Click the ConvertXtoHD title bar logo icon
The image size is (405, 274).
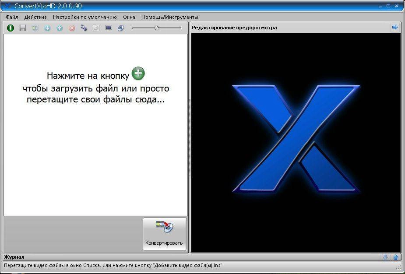[x=8, y=6]
